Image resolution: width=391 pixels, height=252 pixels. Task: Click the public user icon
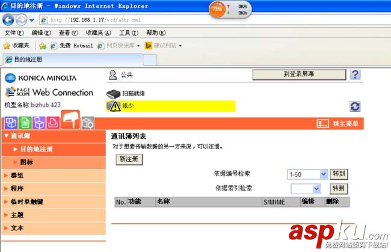coord(112,75)
